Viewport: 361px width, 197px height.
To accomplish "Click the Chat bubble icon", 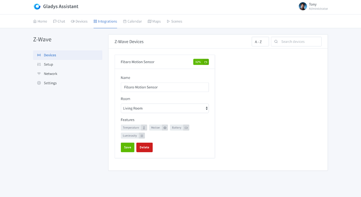I will click(x=55, y=21).
